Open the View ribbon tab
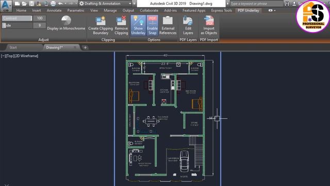330x186 pixels. pyautogui.click(x=94, y=10)
